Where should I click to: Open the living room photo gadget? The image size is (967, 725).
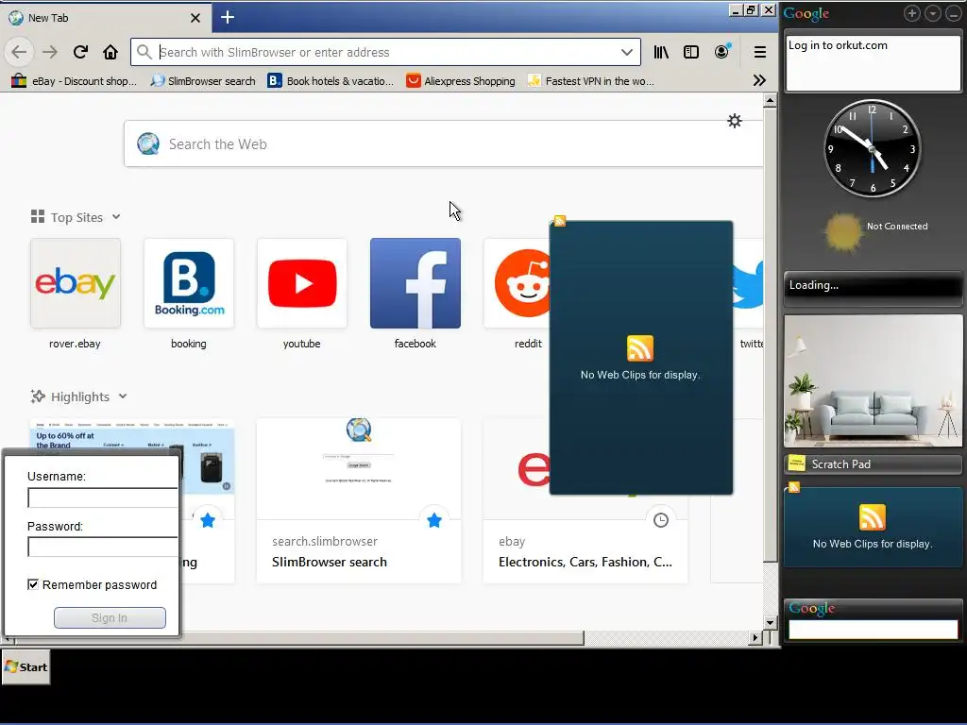[873, 380]
